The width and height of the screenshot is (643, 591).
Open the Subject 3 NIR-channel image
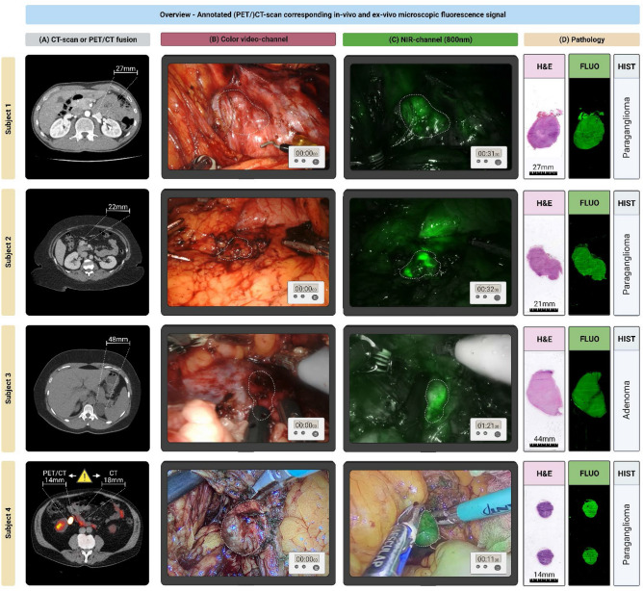click(x=430, y=389)
